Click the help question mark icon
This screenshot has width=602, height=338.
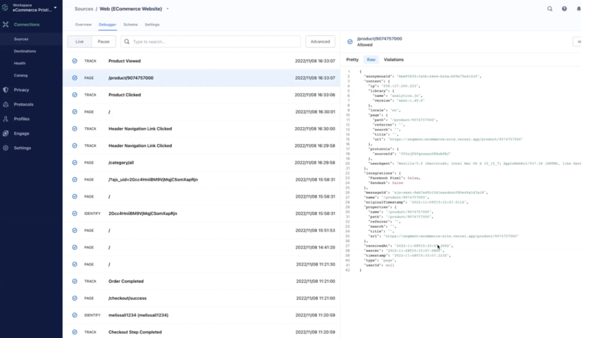tap(564, 9)
